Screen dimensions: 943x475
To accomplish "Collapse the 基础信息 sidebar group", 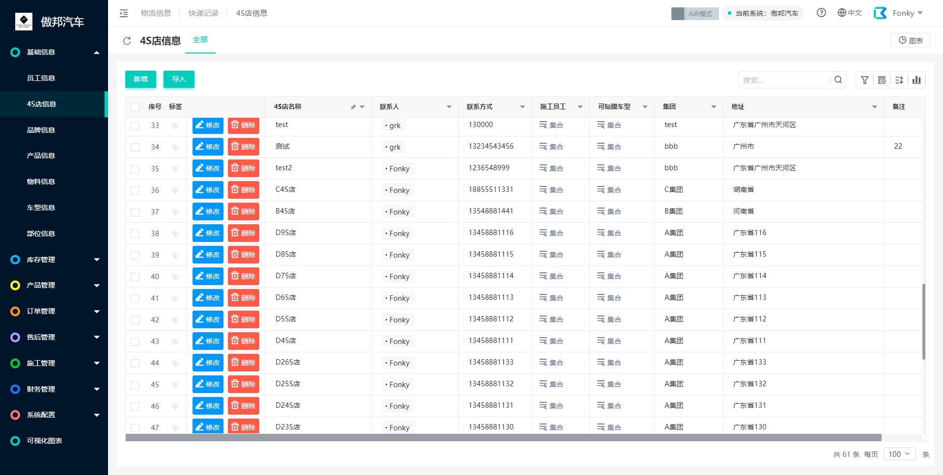I will [x=54, y=52].
